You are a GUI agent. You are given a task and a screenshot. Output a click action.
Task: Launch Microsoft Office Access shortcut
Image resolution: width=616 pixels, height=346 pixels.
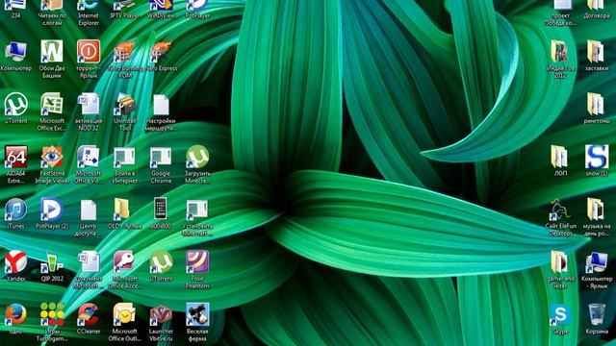pyautogui.click(x=125, y=270)
